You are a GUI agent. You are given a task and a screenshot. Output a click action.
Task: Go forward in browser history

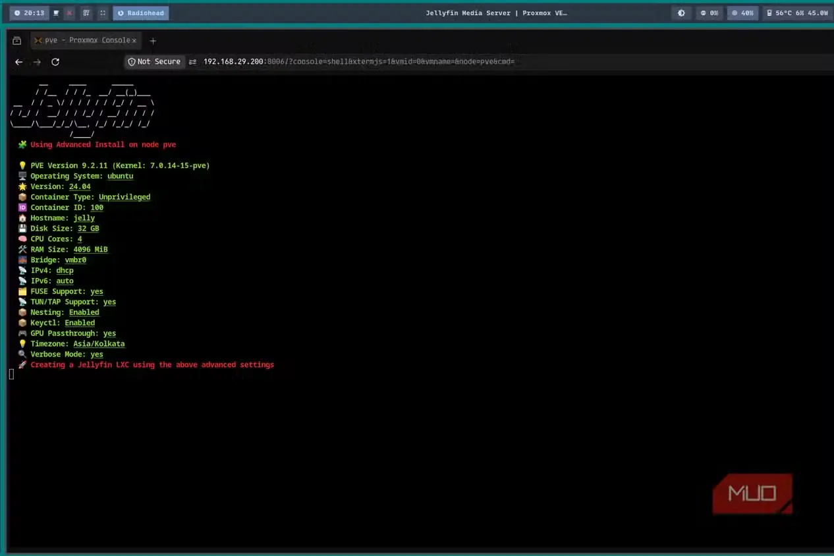37,62
